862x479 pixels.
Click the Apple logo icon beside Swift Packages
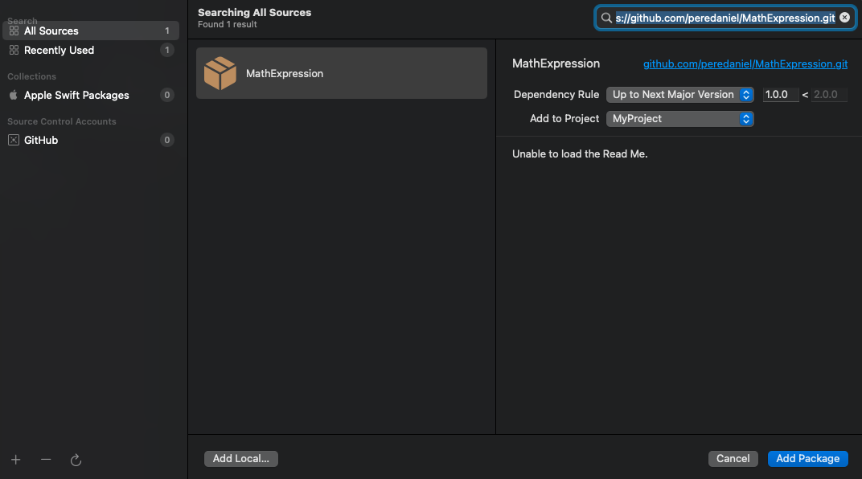click(13, 95)
